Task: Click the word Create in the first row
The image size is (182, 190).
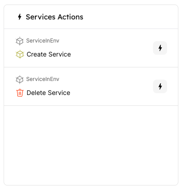Action: click(x=37, y=54)
